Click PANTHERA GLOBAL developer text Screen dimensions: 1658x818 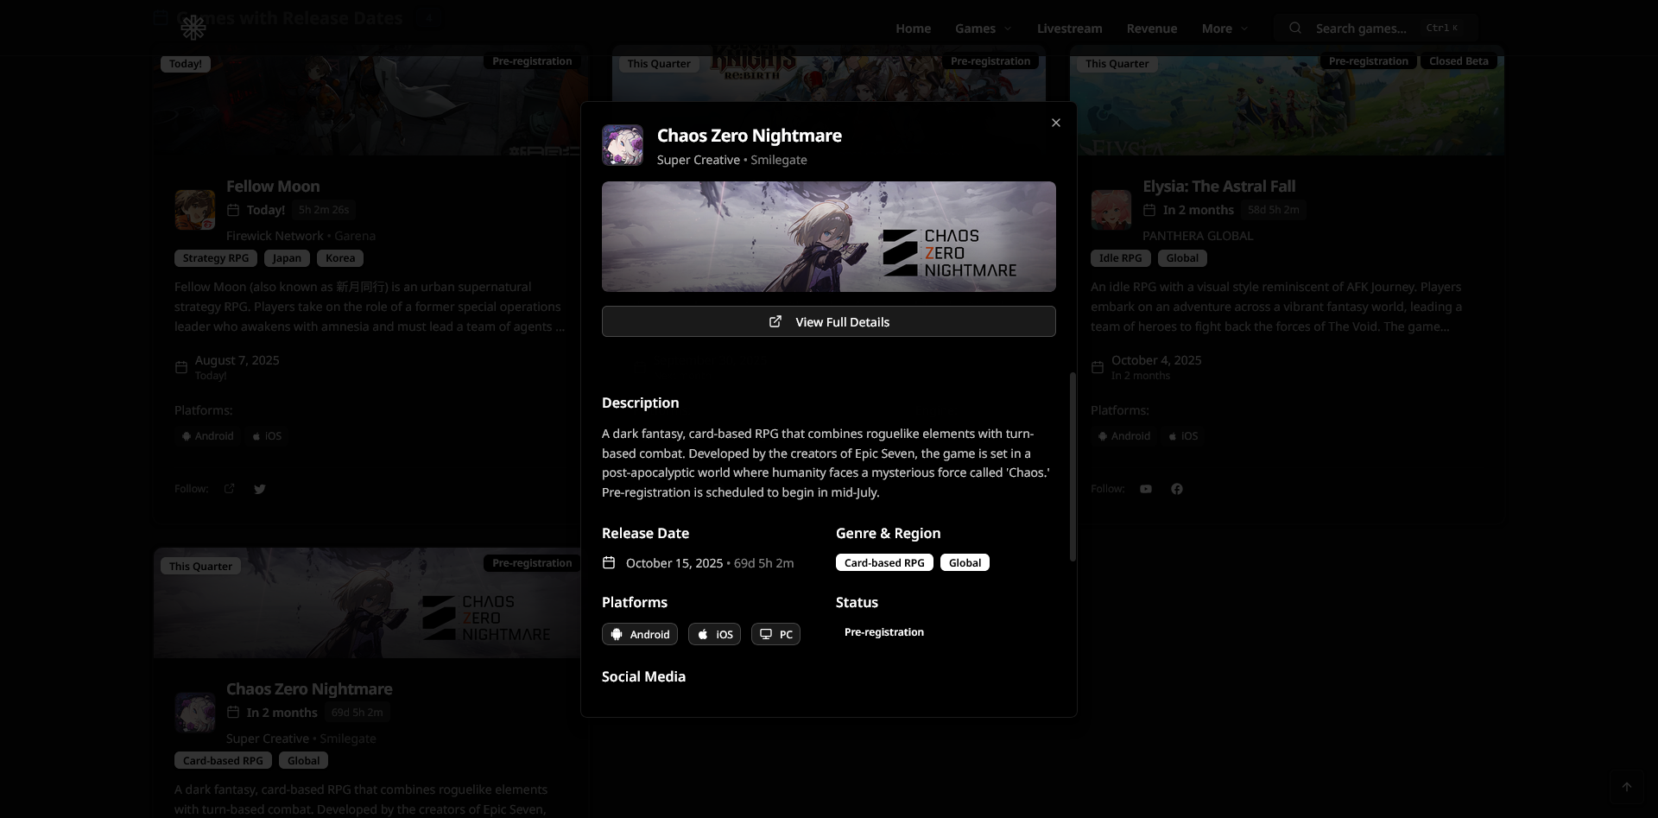click(x=1198, y=236)
